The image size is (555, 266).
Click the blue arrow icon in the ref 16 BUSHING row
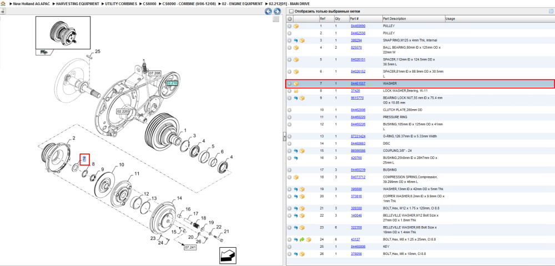[296, 158]
